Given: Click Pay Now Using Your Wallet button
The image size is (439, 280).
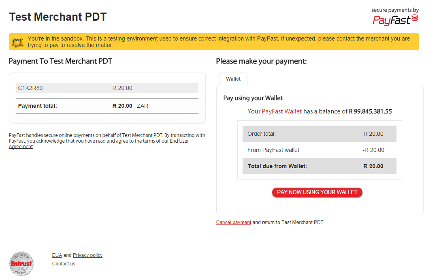Looking at the screenshot, I should coord(317,192).
